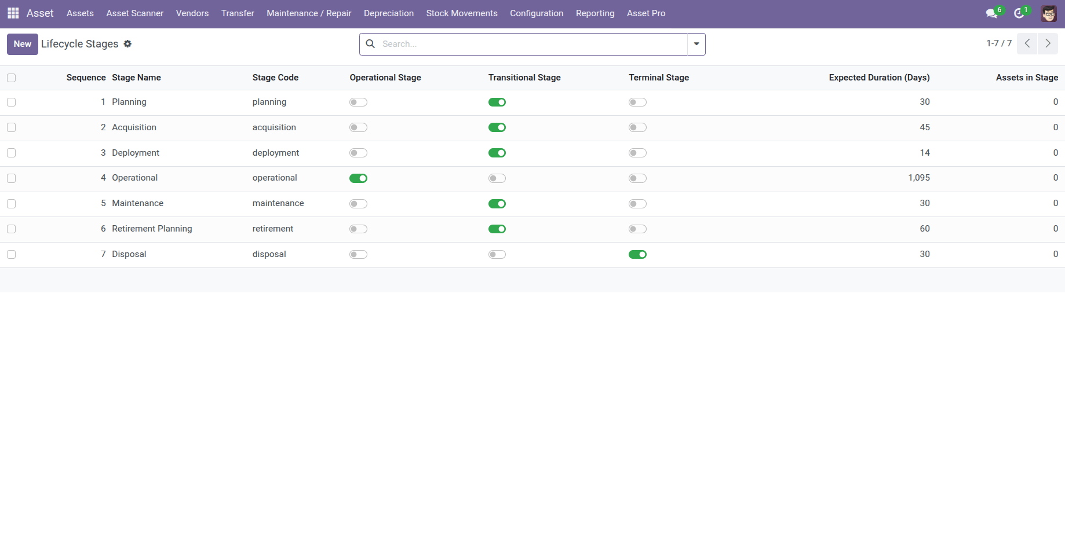This screenshot has height=554, width=1065.
Task: Click the 45 days duration value
Action: (x=925, y=127)
